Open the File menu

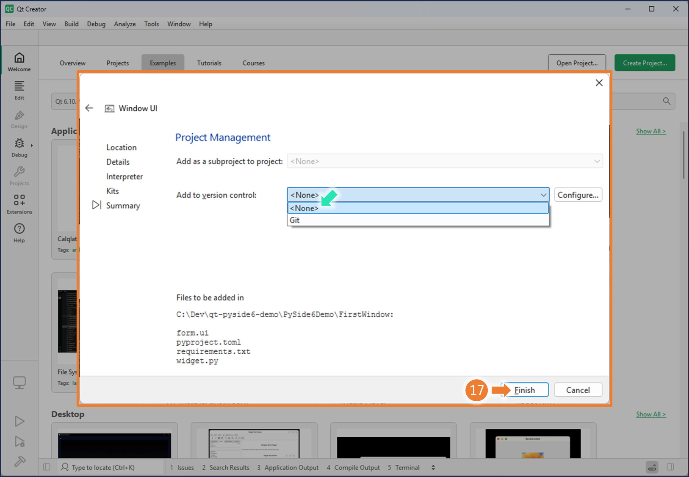click(11, 24)
